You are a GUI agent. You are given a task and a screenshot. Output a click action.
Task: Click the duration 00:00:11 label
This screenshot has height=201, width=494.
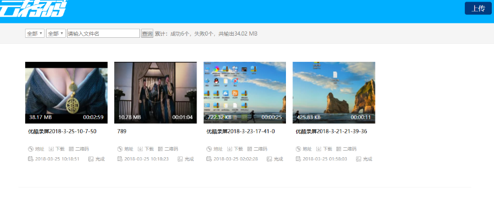point(361,117)
